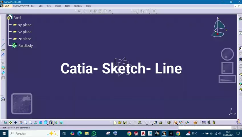Select the Line tool in left toolbar
Viewport: 242px width, 137px height.
pos(3,45)
